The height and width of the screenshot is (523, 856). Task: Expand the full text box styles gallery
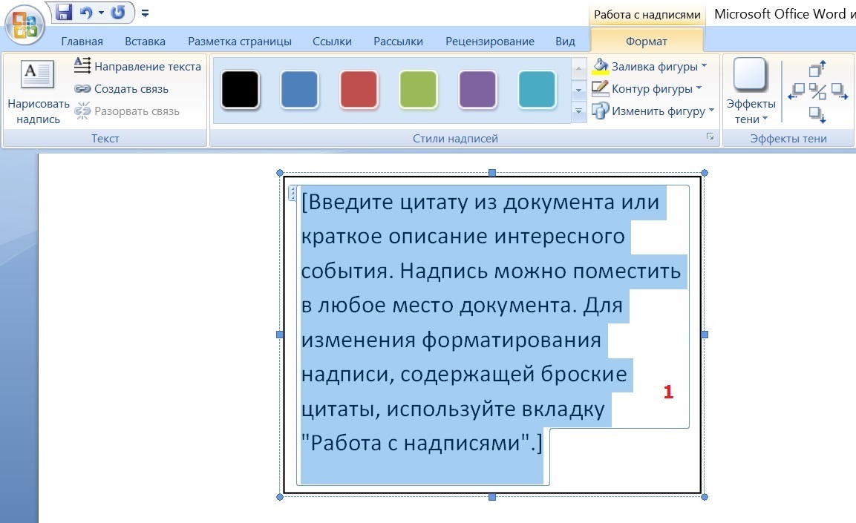[578, 112]
